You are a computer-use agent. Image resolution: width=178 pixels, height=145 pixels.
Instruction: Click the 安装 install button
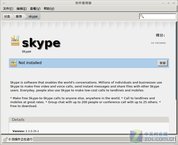coord(162,63)
